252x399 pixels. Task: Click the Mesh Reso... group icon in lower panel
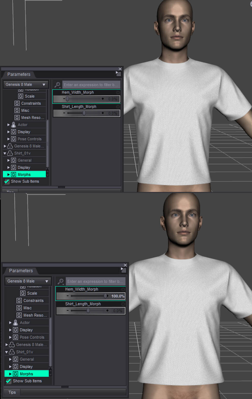coord(19,315)
